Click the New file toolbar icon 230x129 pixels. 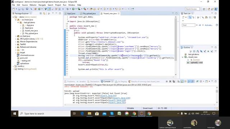pyautogui.click(x=14, y=9)
